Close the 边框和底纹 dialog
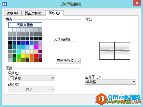Image resolution: width=143 pixels, height=107 pixels. (137, 3)
